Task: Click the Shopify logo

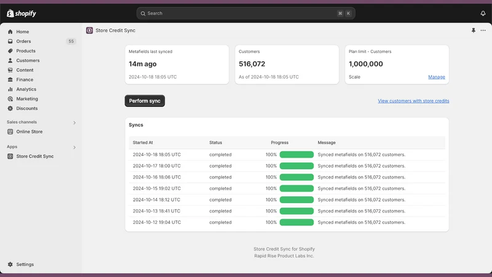Action: point(22,13)
